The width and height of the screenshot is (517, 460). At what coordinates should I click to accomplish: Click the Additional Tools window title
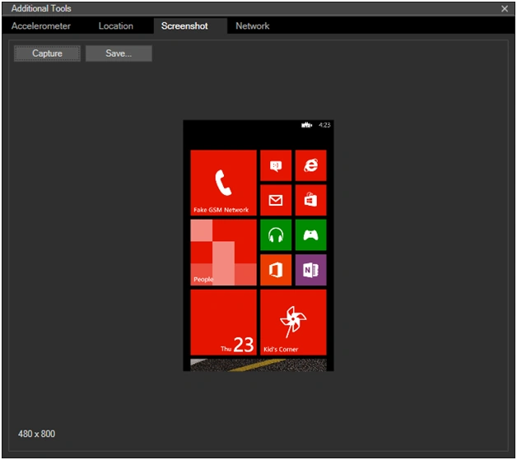coord(41,8)
